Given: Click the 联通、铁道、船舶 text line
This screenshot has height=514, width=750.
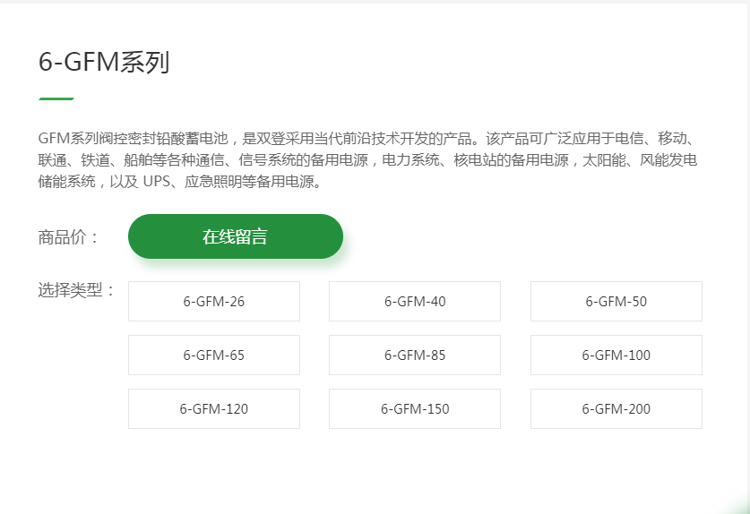Looking at the screenshot, I should (99, 160).
